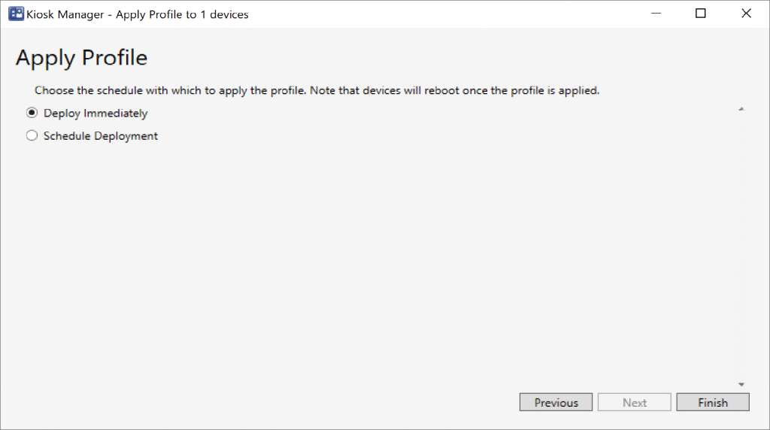Click the window title text in title bar
770x430 pixels.
pyautogui.click(x=137, y=14)
